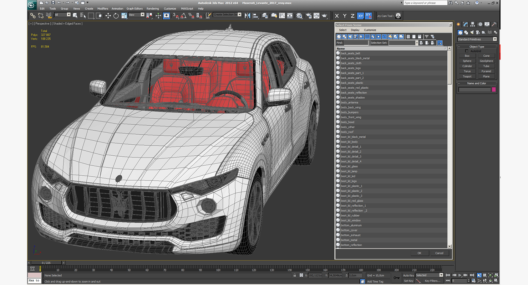Toggle Auto Key mode
528x285 pixels.
point(408,275)
